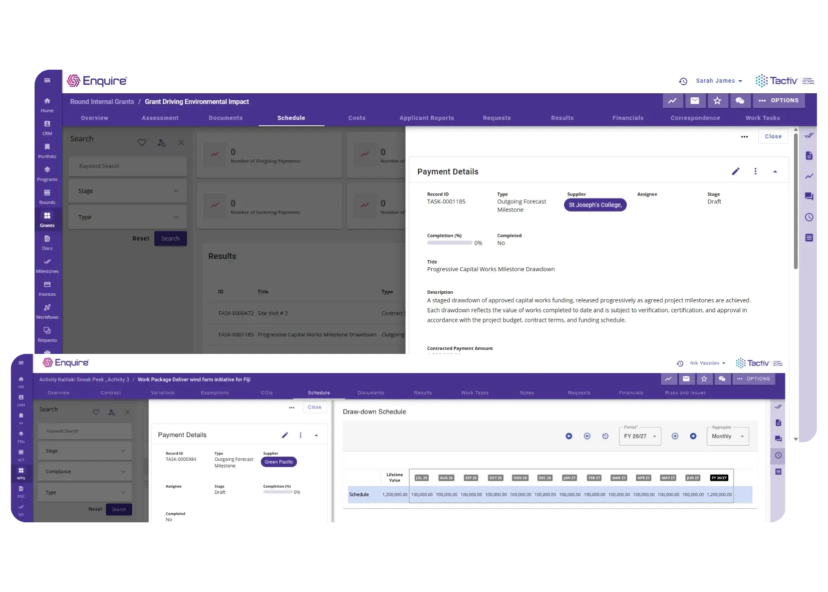Open document icon in upper window right rail
Viewport: 828px width, 592px height.
tap(809, 156)
